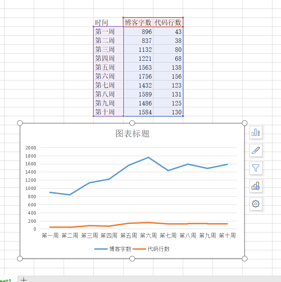
Task: Click the 时间 header cell
Action: coord(109,22)
